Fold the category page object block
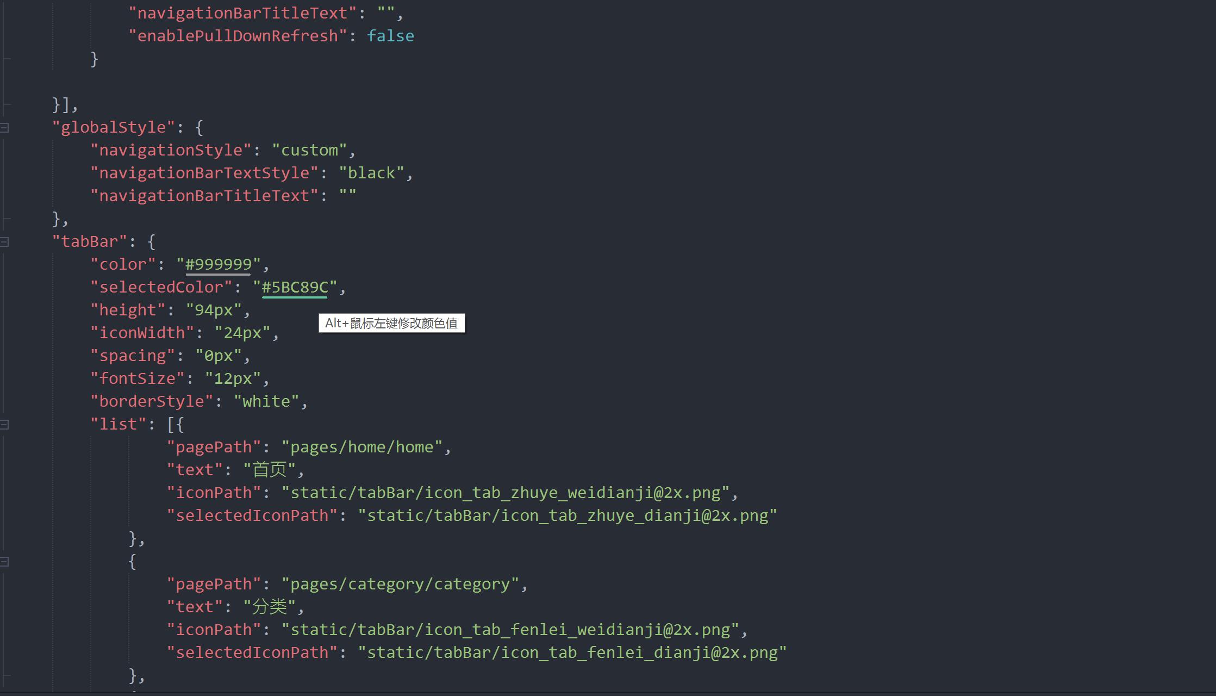The height and width of the screenshot is (696, 1216). 4,562
